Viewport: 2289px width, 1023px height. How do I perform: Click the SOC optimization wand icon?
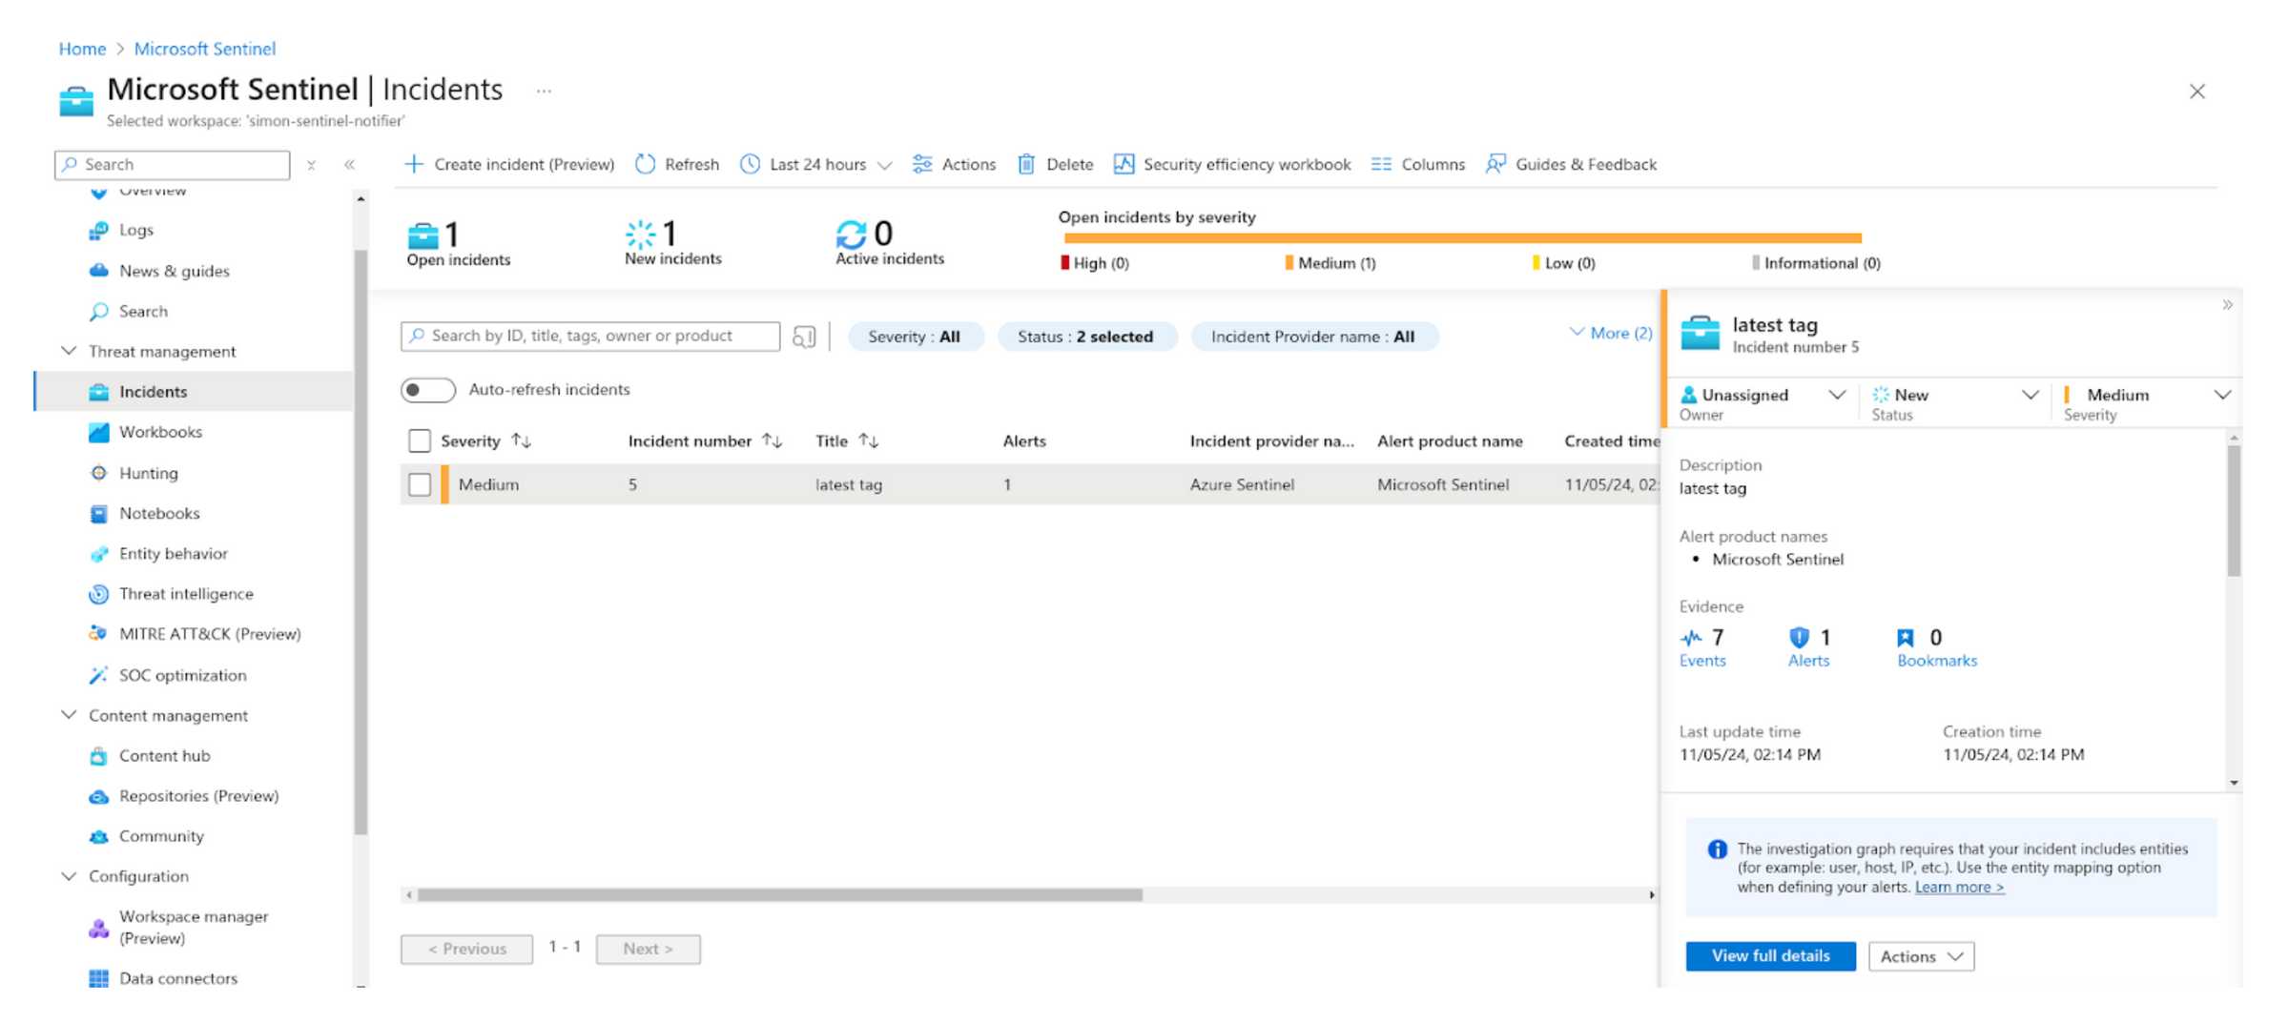[x=98, y=675]
